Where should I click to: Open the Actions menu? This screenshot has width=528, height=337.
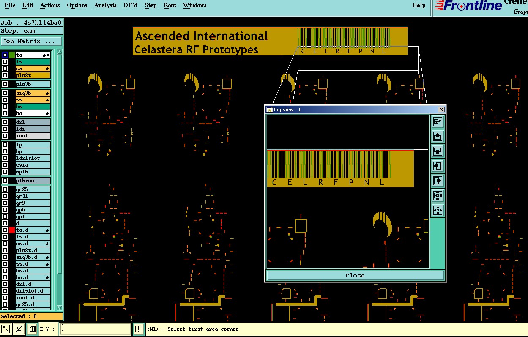click(50, 5)
